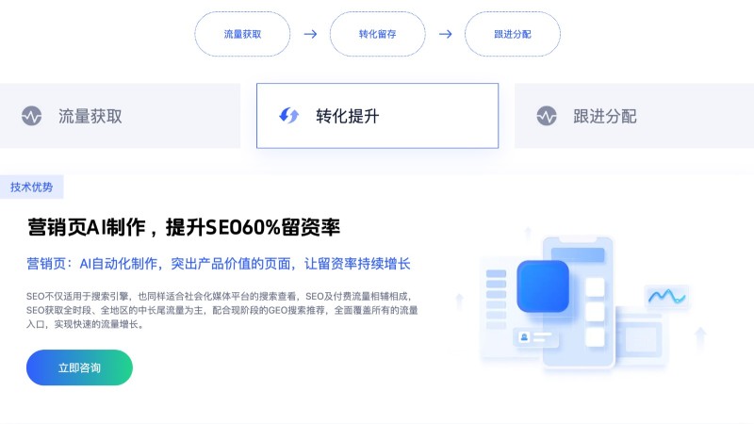
Task: Select the 转化提升 tab
Action: pos(378,116)
